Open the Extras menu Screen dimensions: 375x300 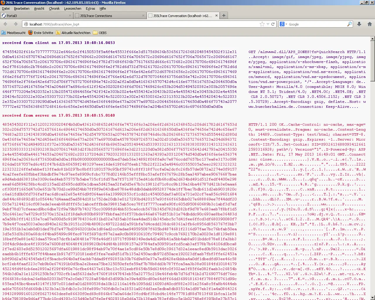click(x=90, y=8)
